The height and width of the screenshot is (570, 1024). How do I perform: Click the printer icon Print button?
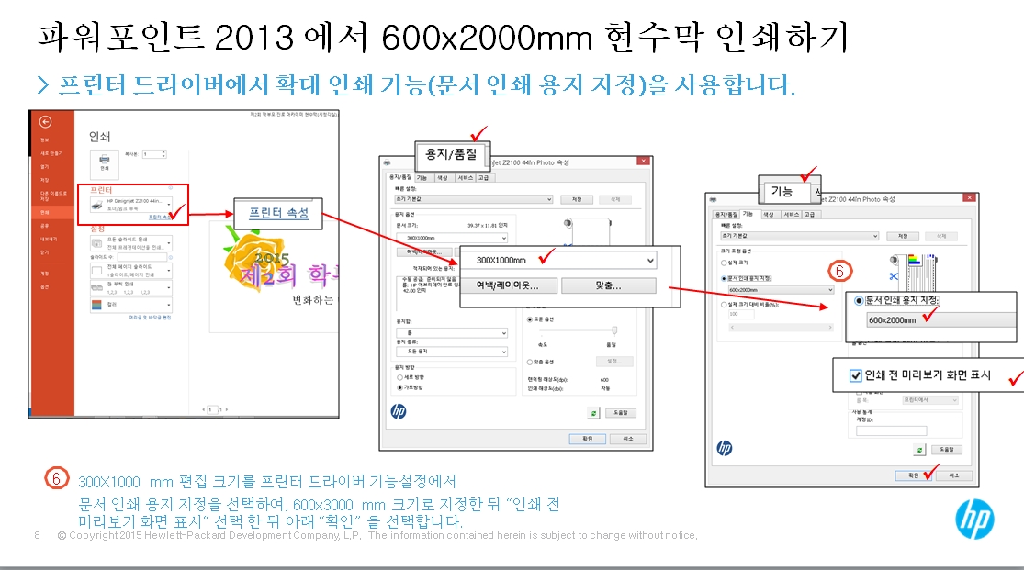105,163
